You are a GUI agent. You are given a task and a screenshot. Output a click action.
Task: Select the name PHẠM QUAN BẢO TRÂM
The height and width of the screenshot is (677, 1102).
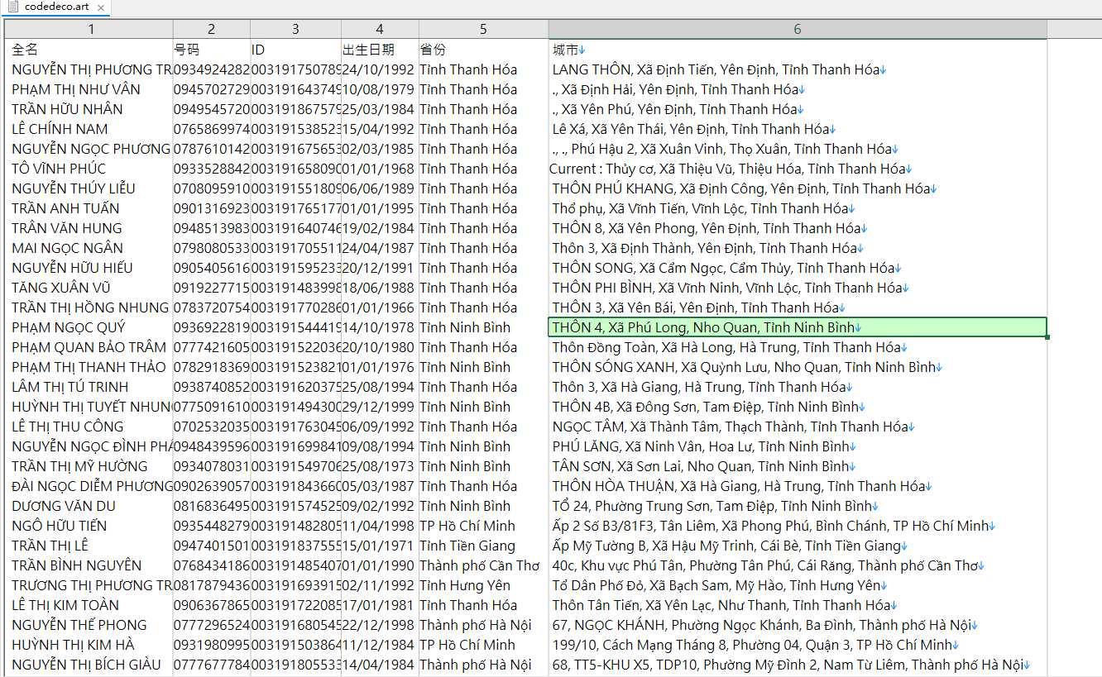(x=89, y=347)
